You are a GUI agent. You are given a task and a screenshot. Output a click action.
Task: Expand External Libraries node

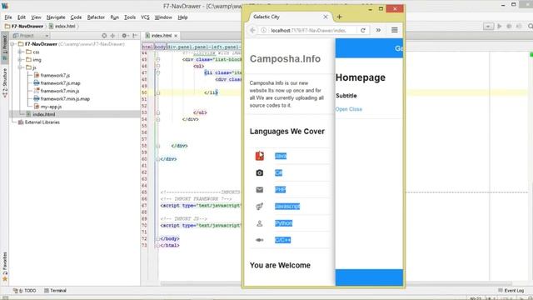(x=13, y=122)
